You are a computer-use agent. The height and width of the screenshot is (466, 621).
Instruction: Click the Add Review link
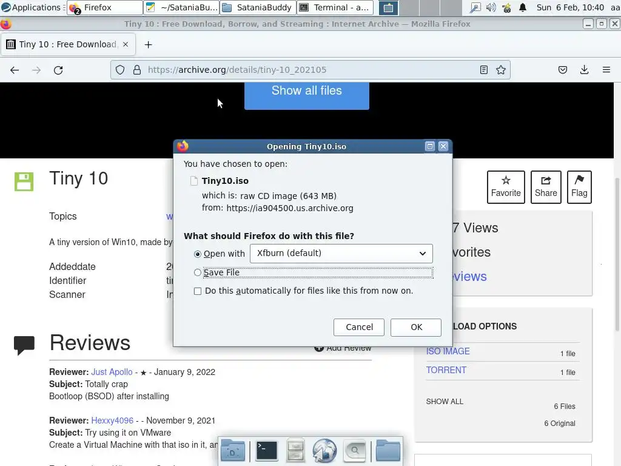343,348
